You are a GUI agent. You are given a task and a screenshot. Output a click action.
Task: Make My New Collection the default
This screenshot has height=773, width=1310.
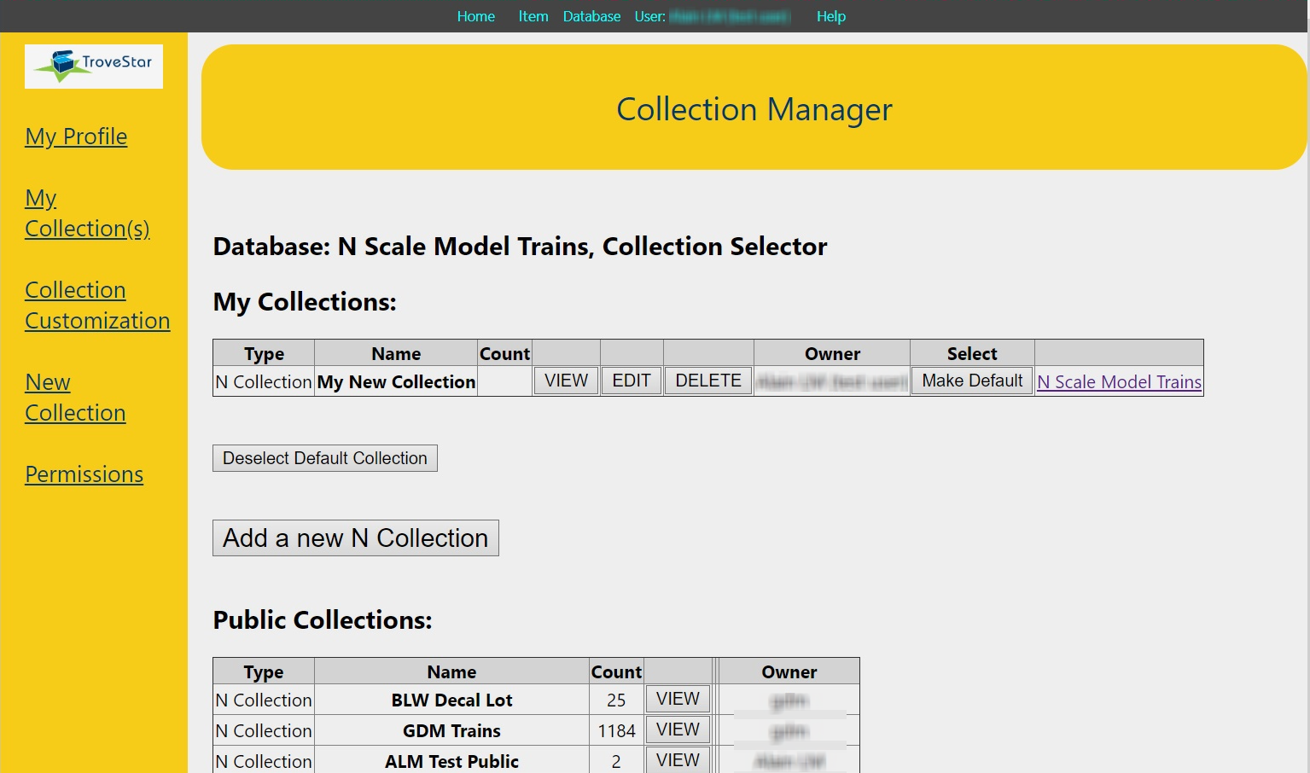(972, 381)
